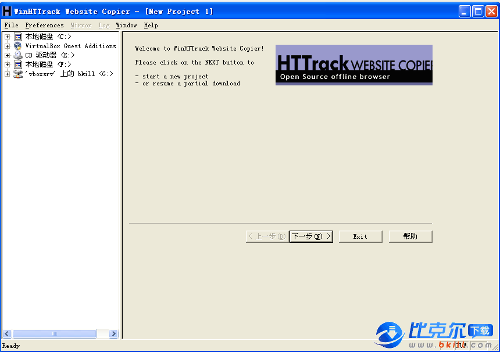Click the Exit button
This screenshot has height=352, width=500.
point(360,236)
